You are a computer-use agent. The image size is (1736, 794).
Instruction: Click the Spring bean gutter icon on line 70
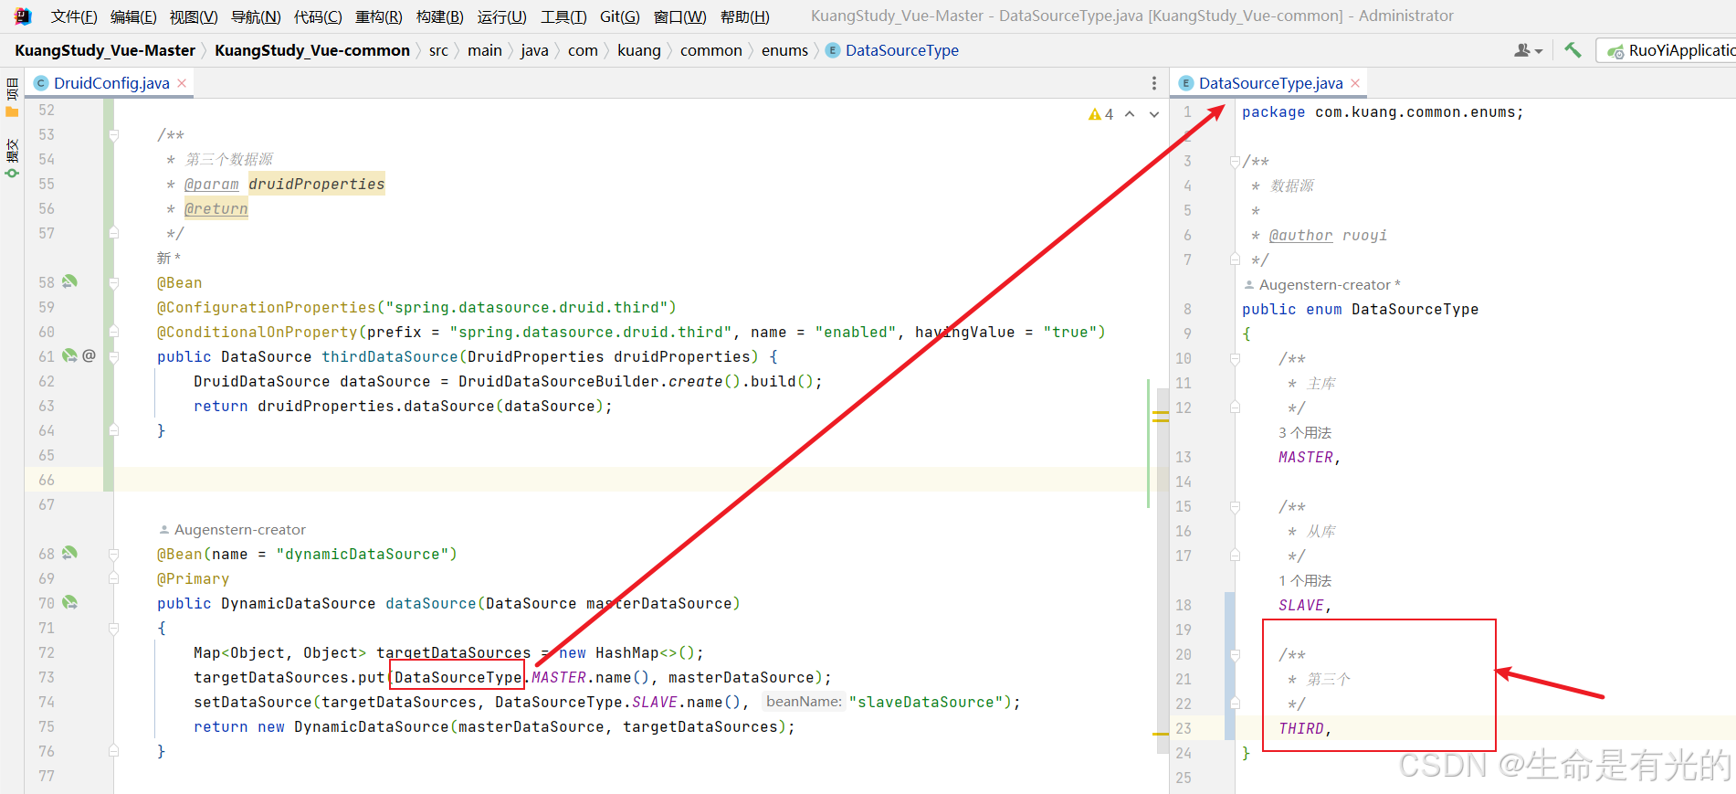[69, 603]
